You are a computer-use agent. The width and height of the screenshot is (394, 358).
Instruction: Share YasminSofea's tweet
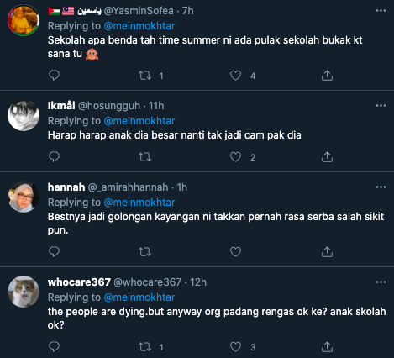pyautogui.click(x=327, y=75)
